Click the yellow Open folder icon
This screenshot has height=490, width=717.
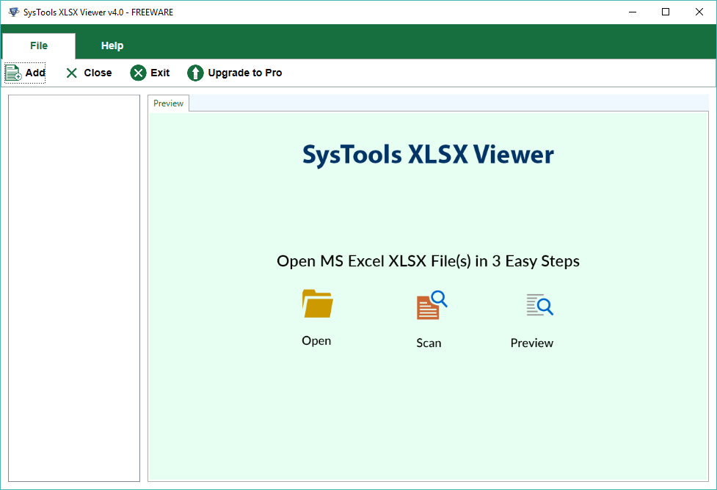click(317, 304)
